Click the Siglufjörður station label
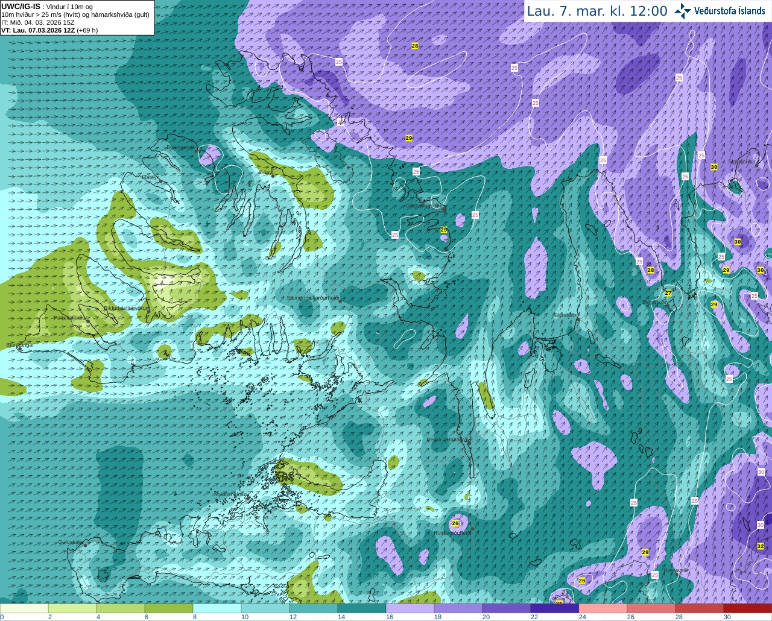 (x=741, y=162)
